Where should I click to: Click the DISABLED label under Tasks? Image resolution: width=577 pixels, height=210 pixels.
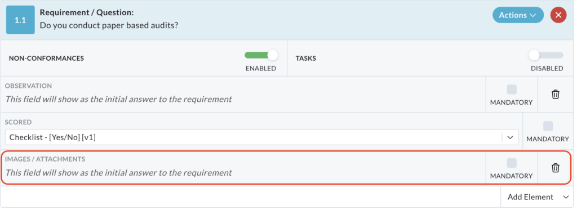click(x=547, y=69)
